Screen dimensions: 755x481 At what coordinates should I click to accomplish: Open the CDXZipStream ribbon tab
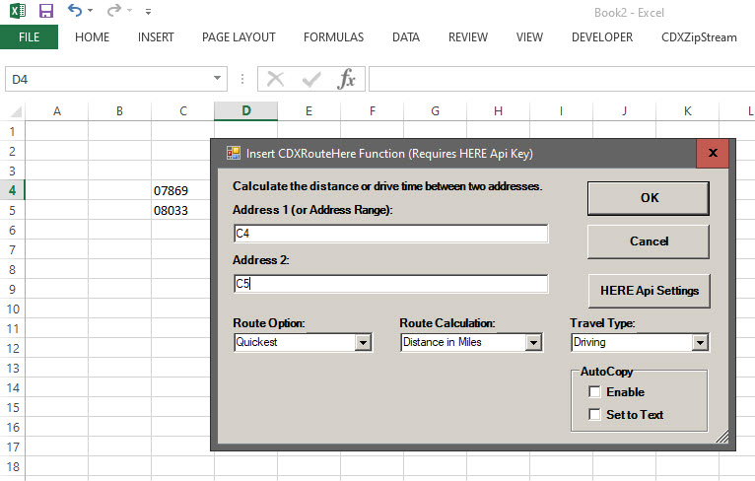click(699, 37)
